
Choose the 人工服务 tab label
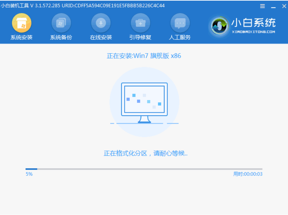[x=180, y=37]
